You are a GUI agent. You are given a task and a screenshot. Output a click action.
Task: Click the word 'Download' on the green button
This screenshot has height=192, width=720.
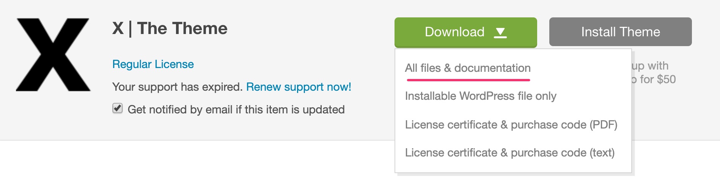(454, 32)
